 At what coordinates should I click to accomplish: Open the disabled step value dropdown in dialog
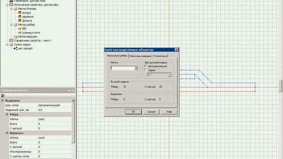point(169,75)
